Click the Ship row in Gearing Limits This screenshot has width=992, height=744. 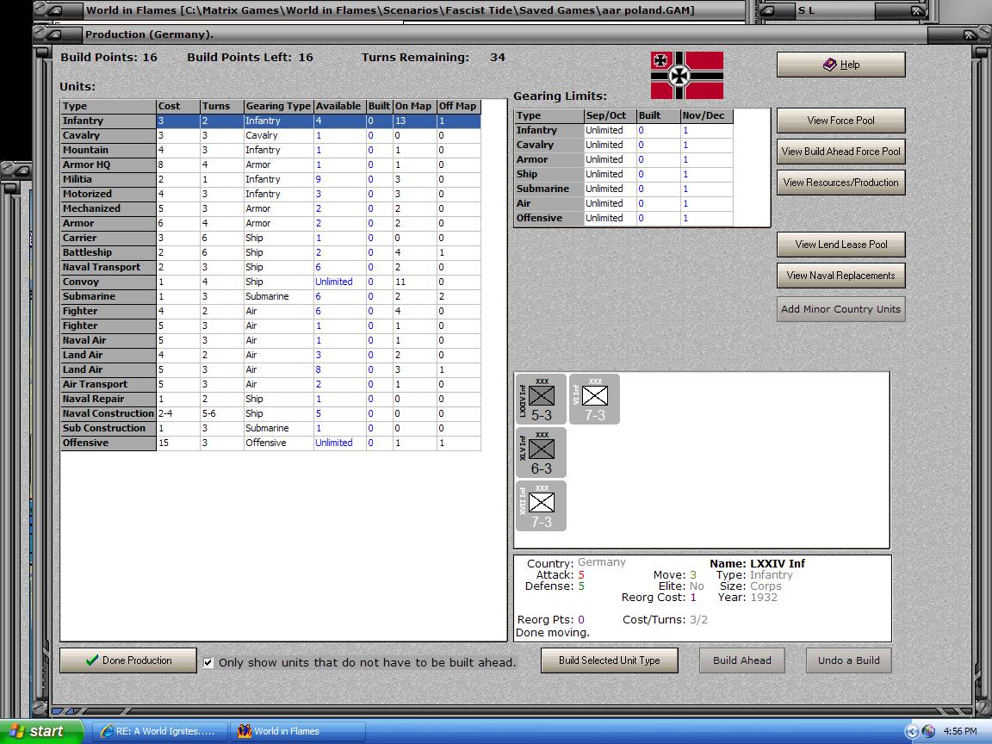pyautogui.click(x=623, y=174)
